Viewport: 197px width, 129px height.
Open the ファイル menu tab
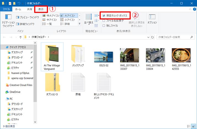coord(6,9)
